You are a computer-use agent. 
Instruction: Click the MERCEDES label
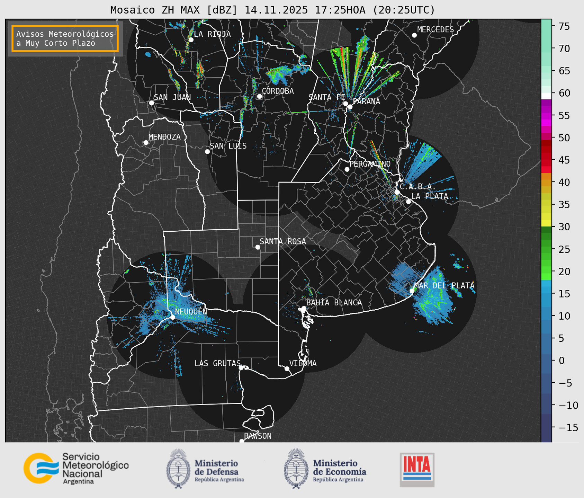(435, 30)
